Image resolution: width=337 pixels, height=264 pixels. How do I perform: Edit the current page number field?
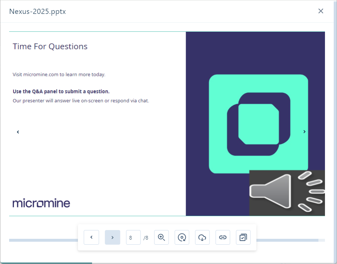coord(133,237)
